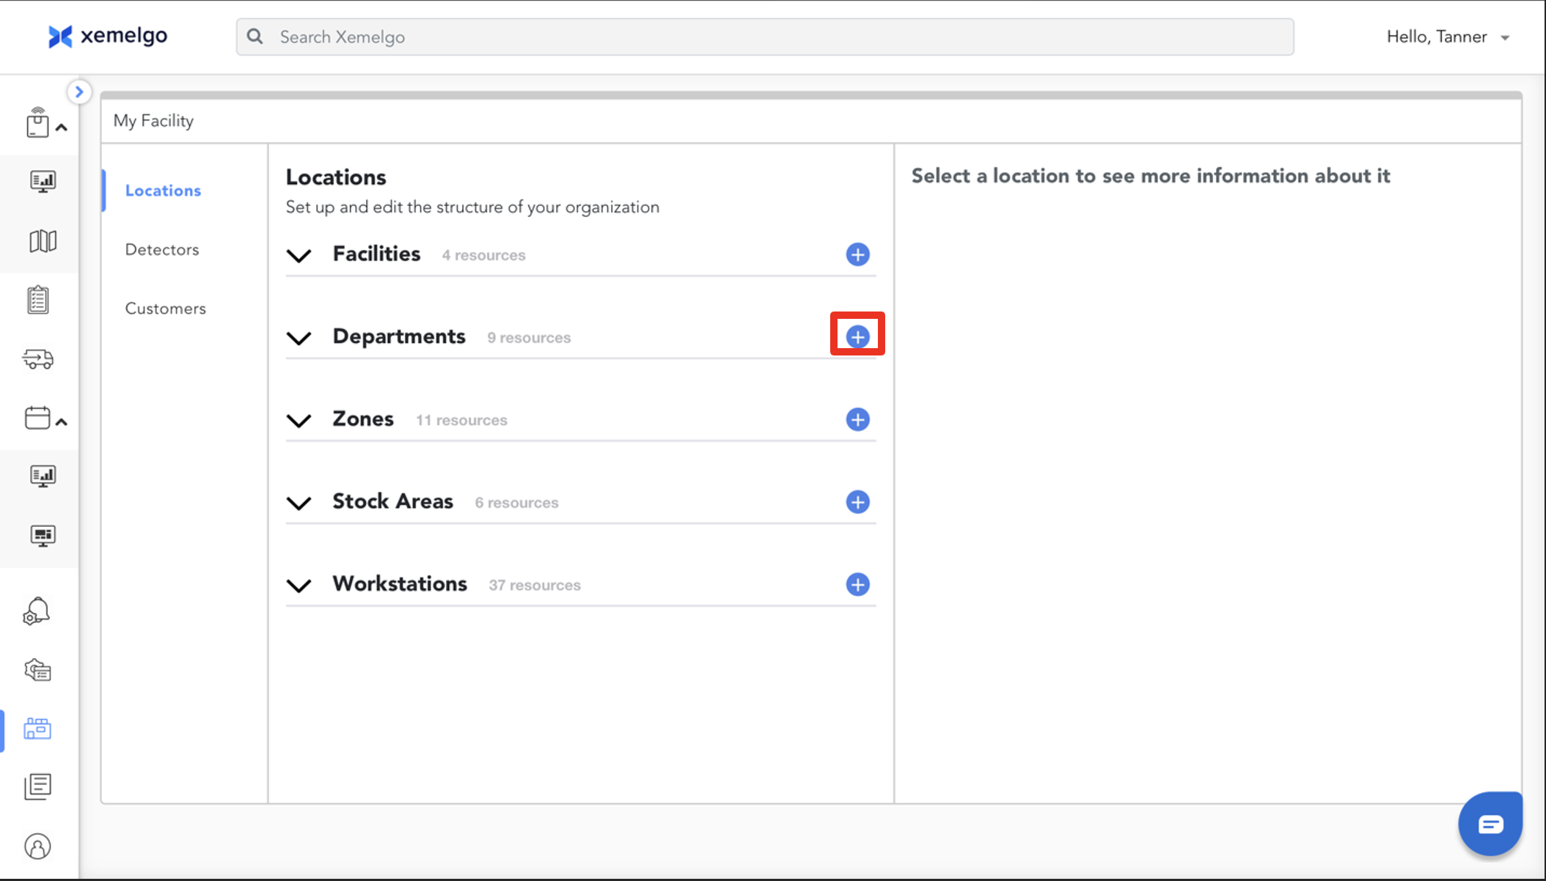1546x881 pixels.
Task: Click the Search Xemelgo input field
Action: pyautogui.click(x=764, y=37)
